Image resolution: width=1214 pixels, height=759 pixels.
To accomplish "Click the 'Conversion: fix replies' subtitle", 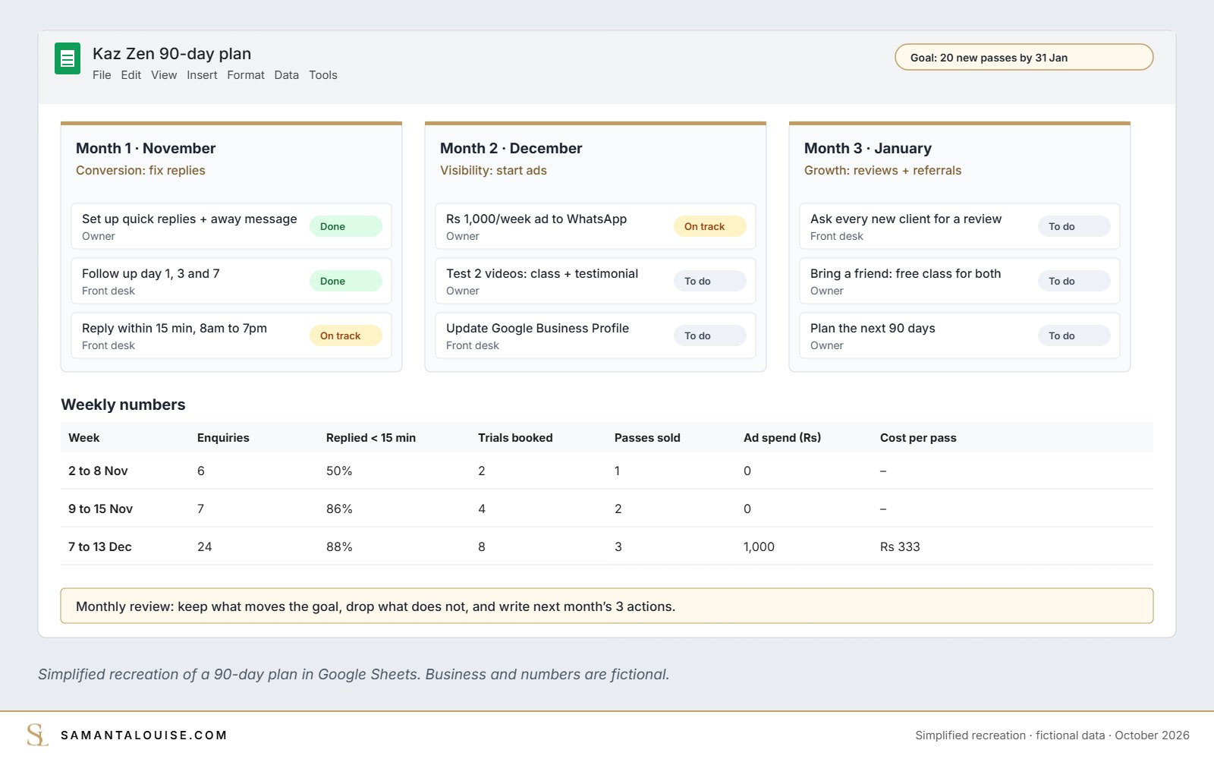I will (x=140, y=171).
